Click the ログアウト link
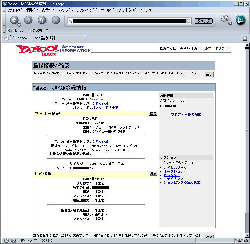The width and height of the screenshot is (250, 244). (223, 48)
